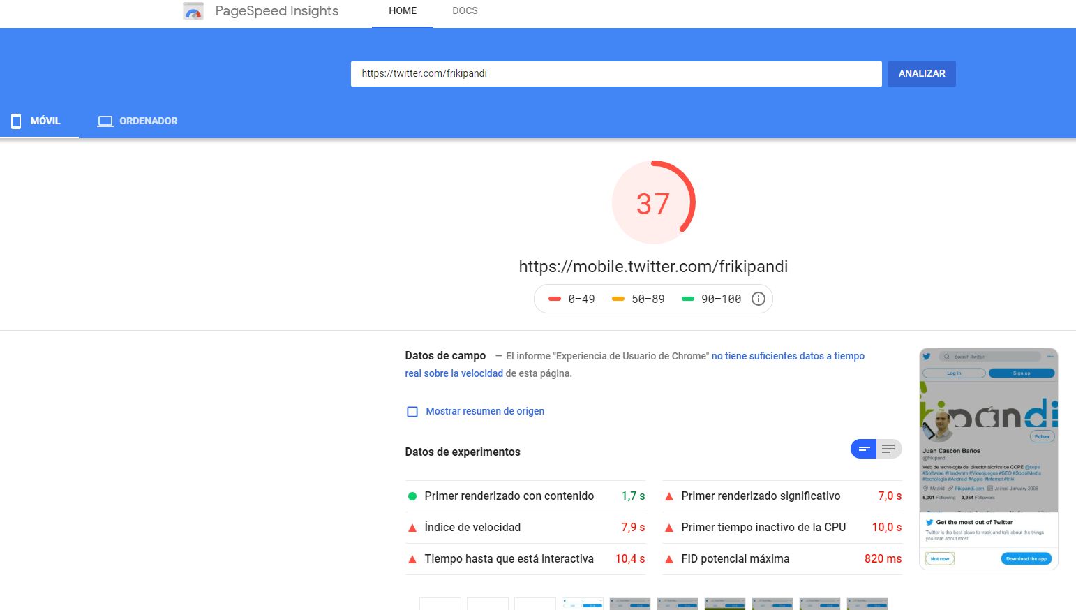Click the red triangle beside Primer tiempo inactivo de la CPU

pyautogui.click(x=669, y=528)
